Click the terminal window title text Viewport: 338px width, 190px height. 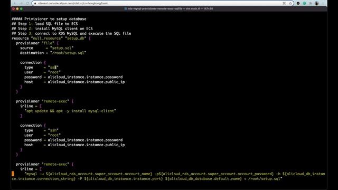[170, 8]
